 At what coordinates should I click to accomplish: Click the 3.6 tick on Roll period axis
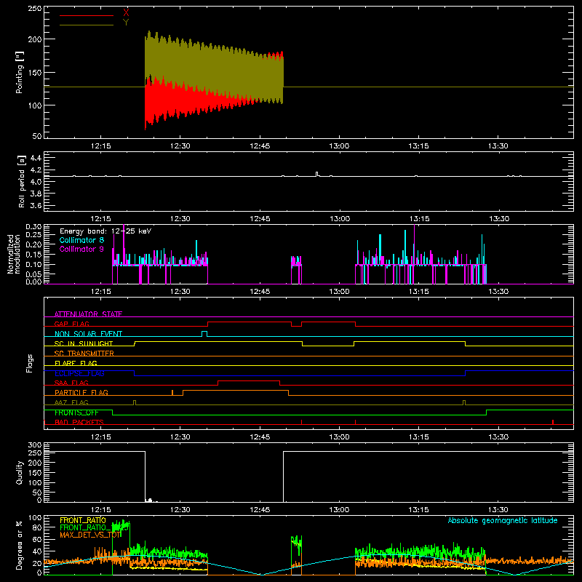click(36, 205)
